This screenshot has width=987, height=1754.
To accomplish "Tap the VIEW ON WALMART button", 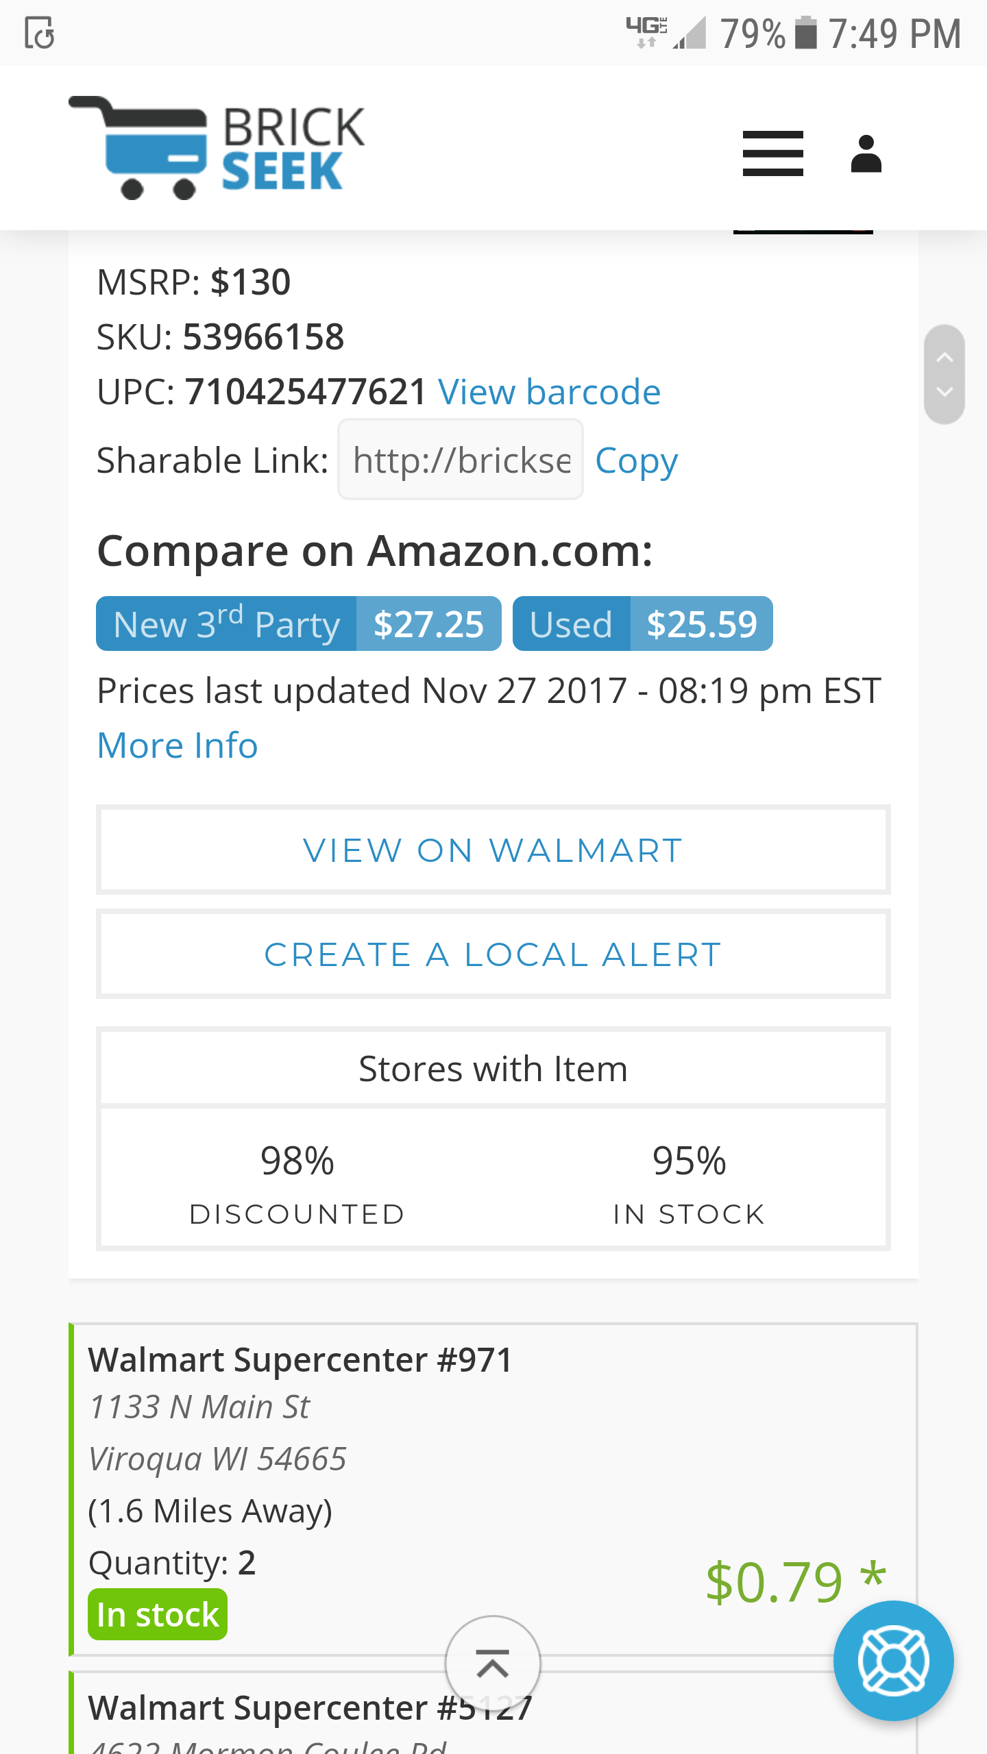I will [x=493, y=850].
